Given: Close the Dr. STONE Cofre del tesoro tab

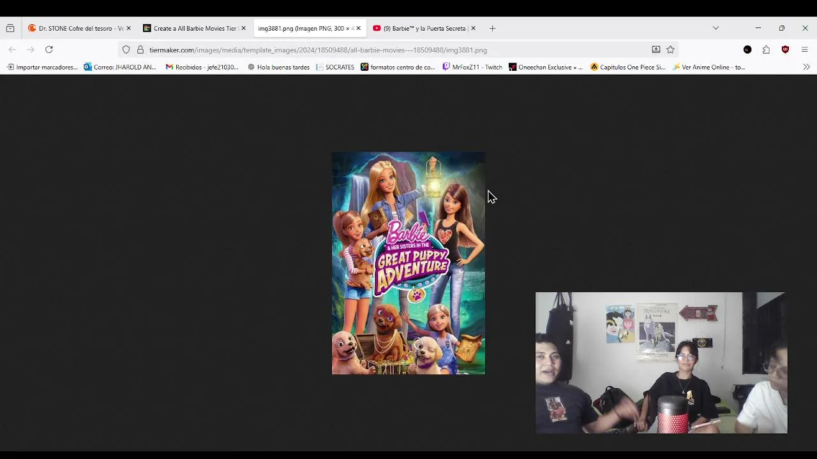Looking at the screenshot, I should [128, 28].
